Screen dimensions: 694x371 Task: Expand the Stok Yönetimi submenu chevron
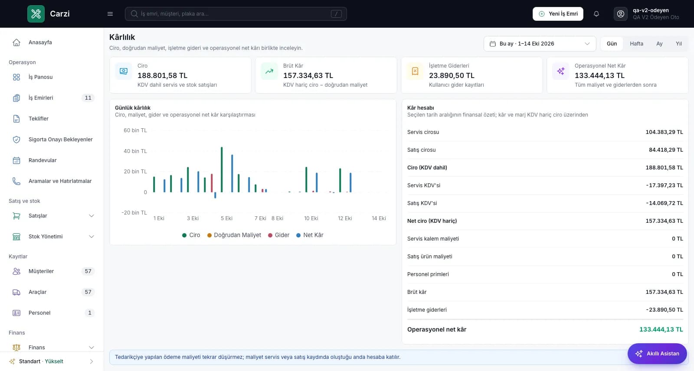coord(92,237)
